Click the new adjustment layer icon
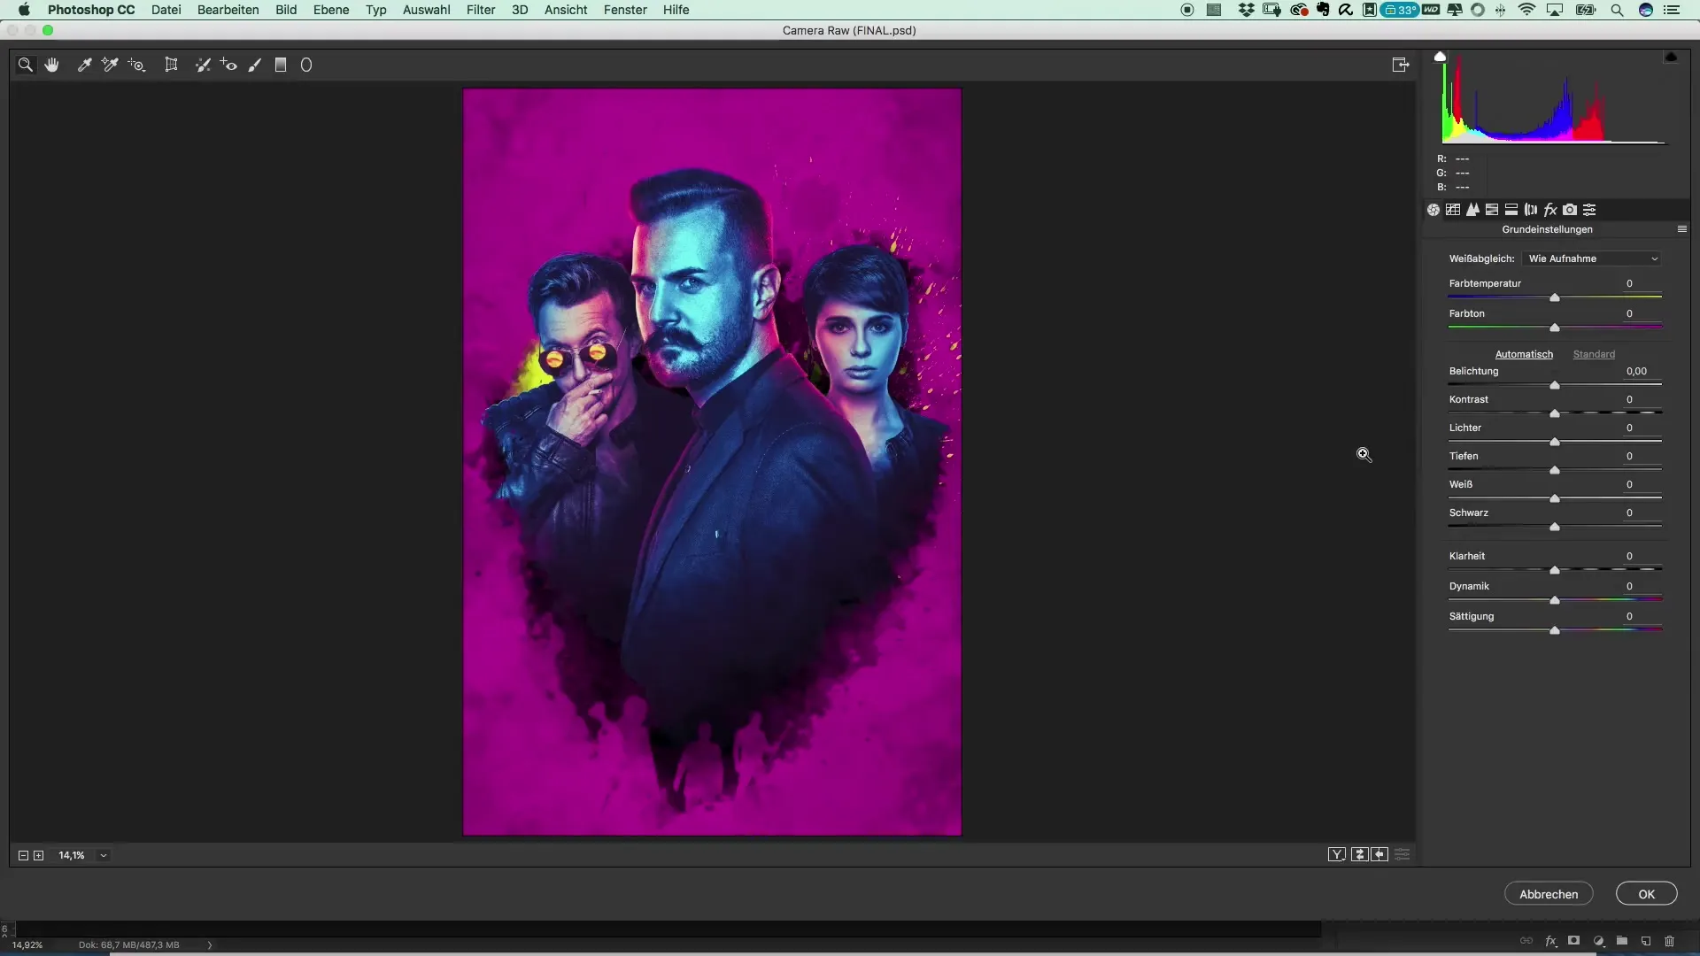Viewport: 1700px width, 956px height. (x=1598, y=941)
